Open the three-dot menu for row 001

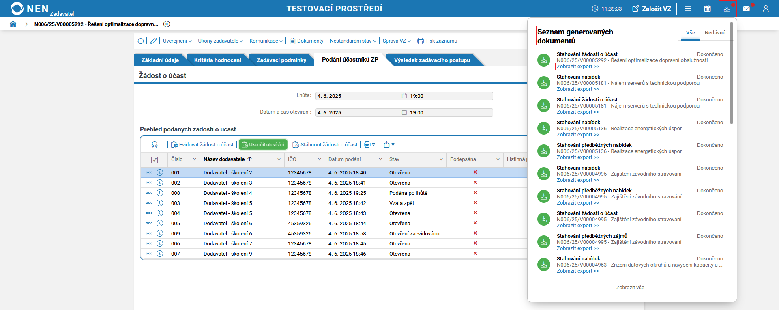(149, 172)
